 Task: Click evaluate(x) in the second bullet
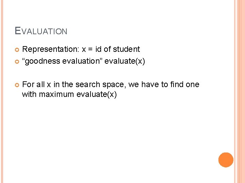point(125,61)
